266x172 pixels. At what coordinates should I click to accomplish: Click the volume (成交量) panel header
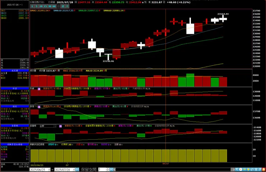[15, 71]
